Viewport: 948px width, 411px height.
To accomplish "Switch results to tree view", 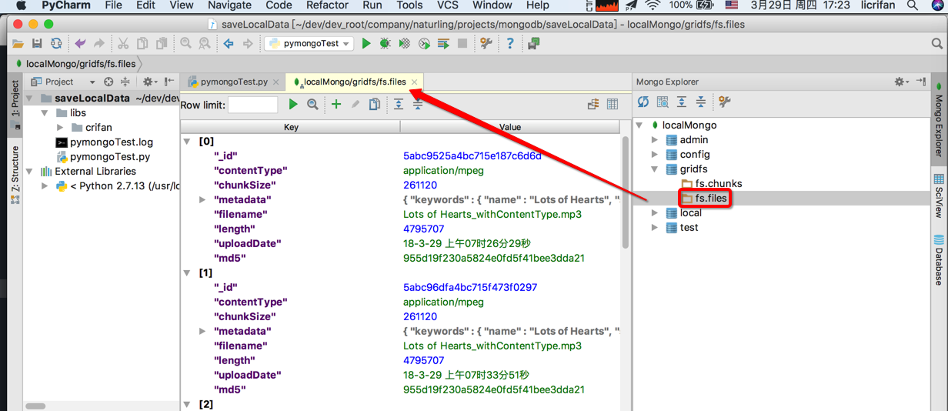I will tap(593, 104).
